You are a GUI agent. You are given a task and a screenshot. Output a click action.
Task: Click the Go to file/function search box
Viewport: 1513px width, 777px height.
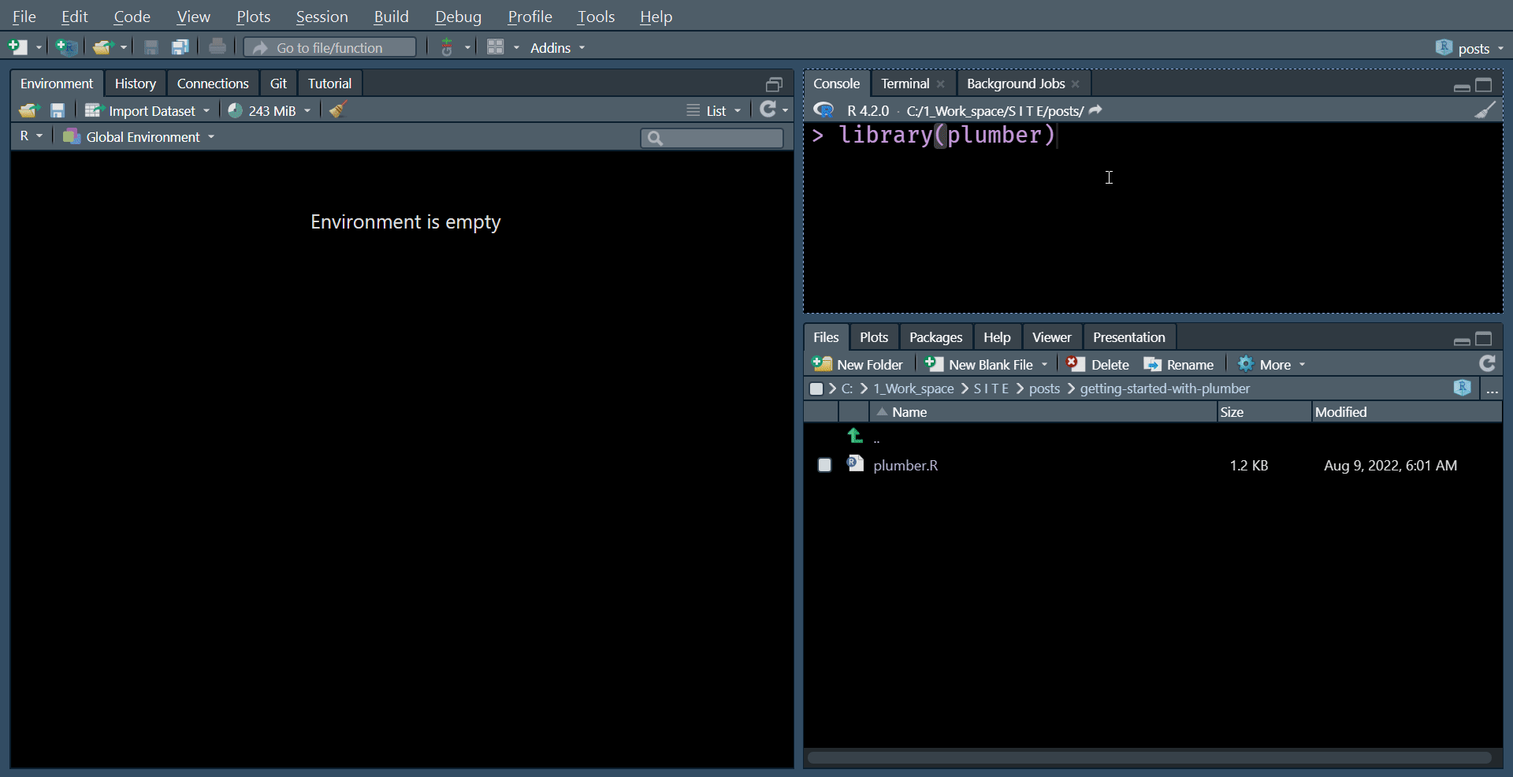tap(330, 48)
